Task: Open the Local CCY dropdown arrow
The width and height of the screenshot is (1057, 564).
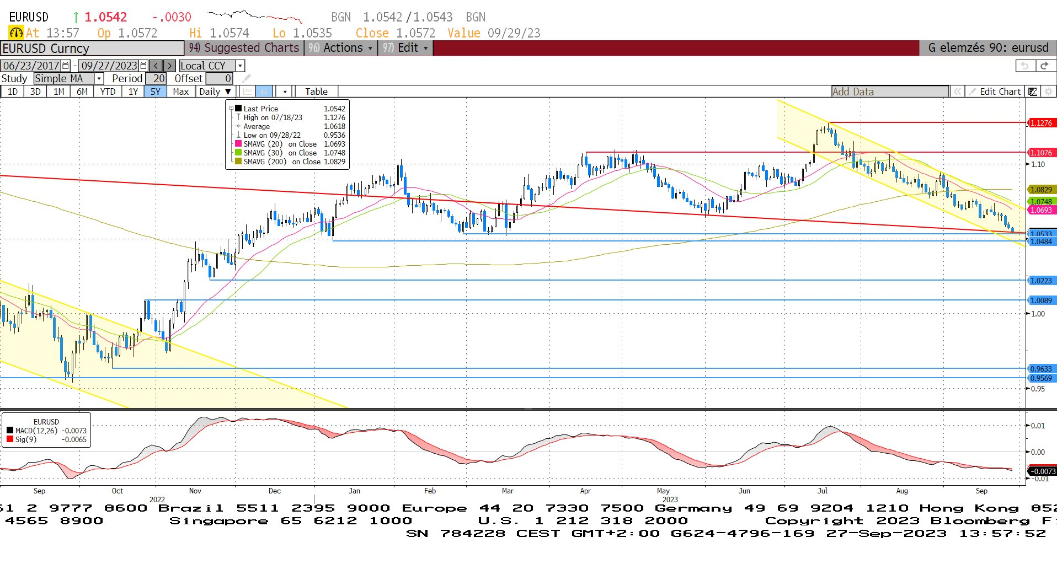Action: [x=240, y=66]
